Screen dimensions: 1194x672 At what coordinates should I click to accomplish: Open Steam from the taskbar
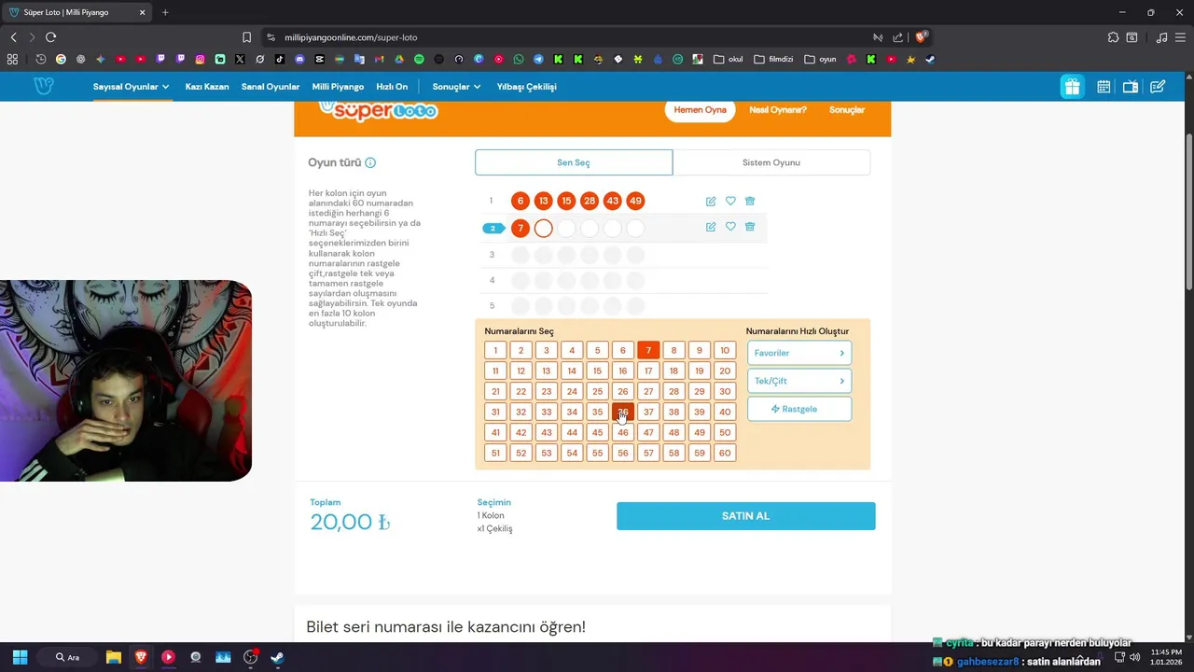277,657
